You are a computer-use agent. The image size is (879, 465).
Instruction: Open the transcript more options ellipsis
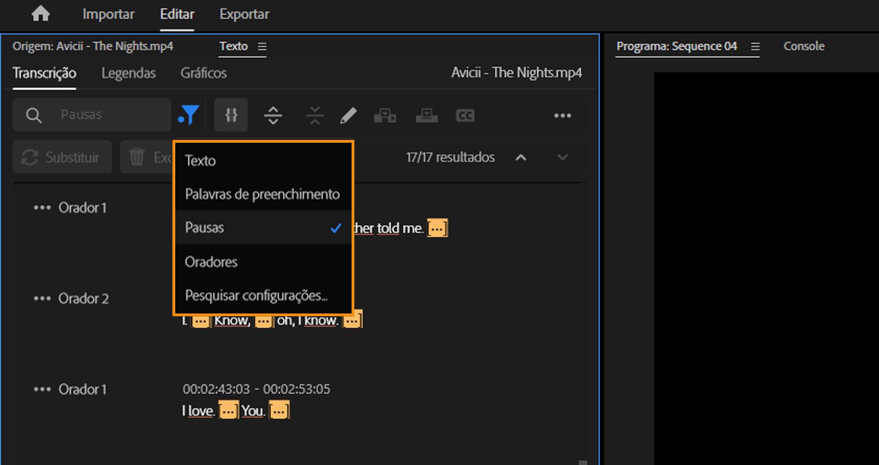pos(563,115)
